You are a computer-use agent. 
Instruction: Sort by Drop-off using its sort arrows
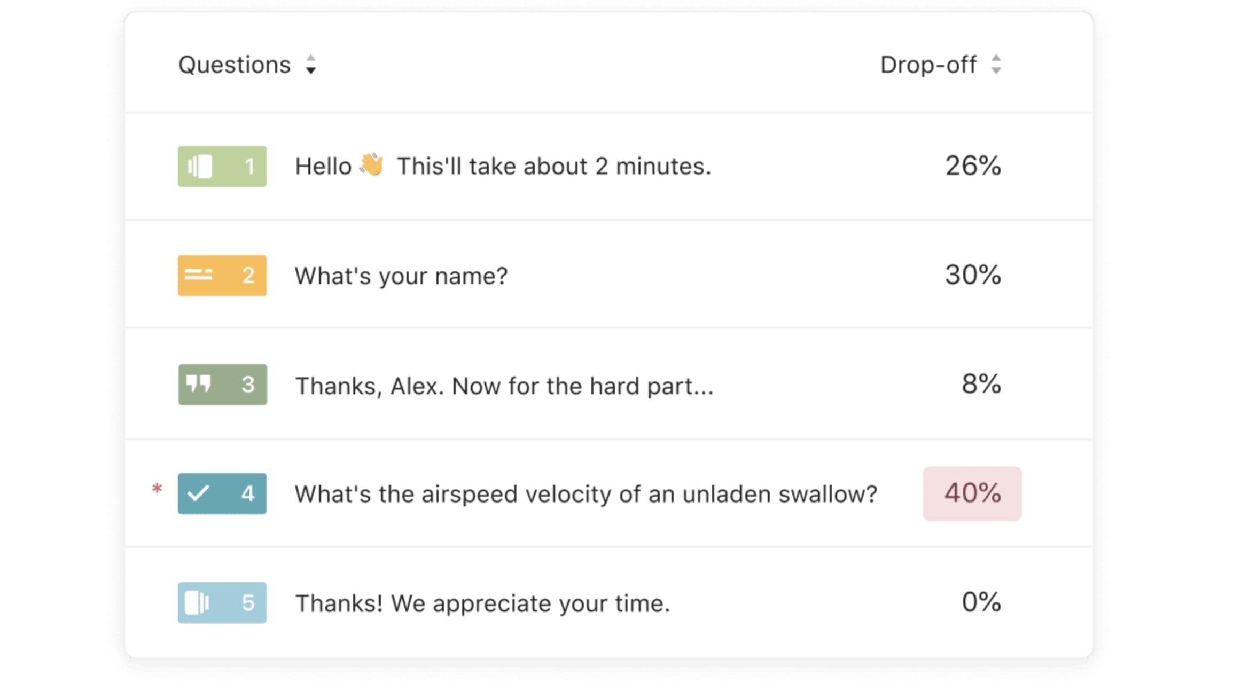coord(996,65)
